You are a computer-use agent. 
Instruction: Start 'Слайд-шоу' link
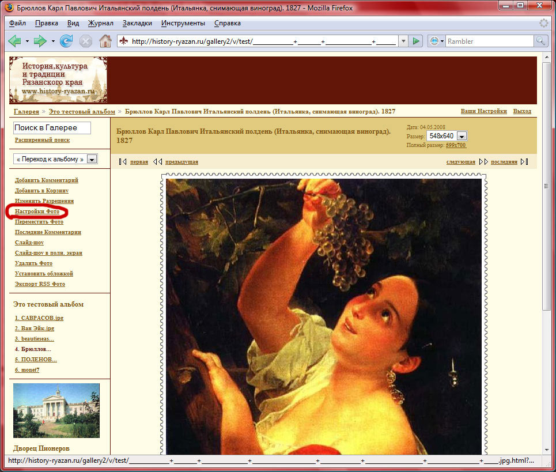(29, 242)
